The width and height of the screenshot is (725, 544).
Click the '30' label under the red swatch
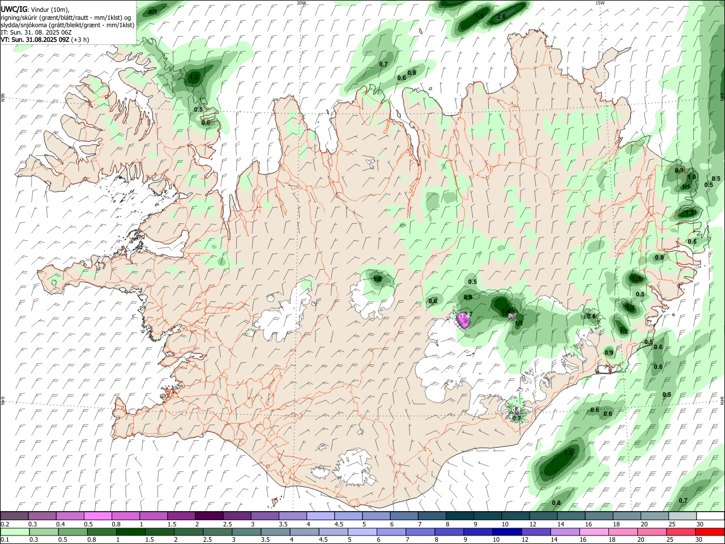(700, 540)
